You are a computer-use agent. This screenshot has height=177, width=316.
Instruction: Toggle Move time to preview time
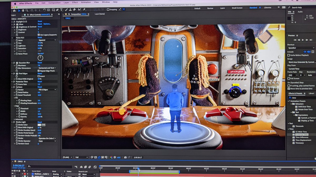point(289,89)
